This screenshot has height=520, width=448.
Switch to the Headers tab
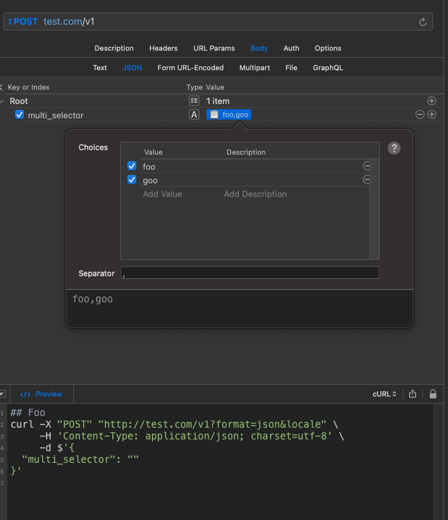pyautogui.click(x=164, y=48)
